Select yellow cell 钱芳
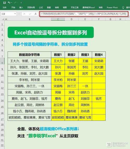 99,99
